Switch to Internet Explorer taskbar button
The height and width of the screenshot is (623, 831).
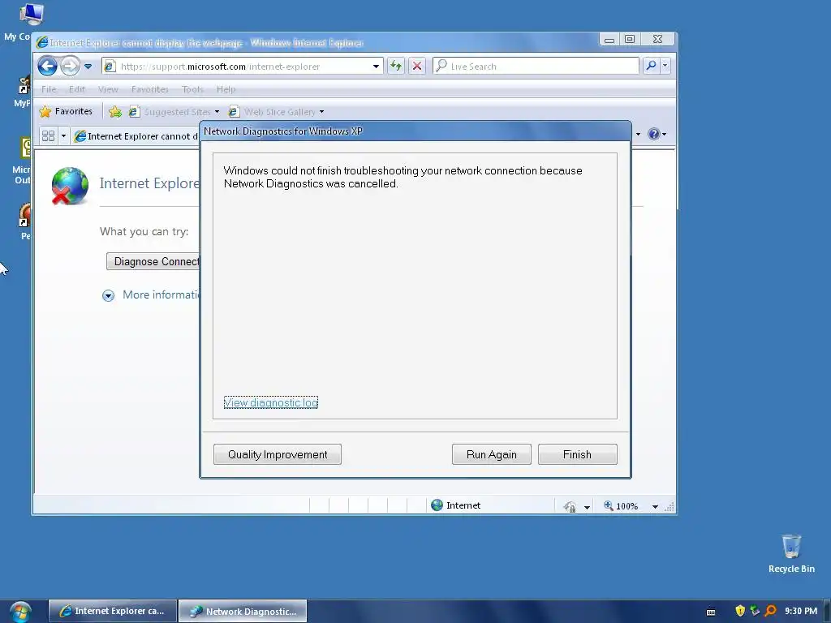[x=112, y=611]
